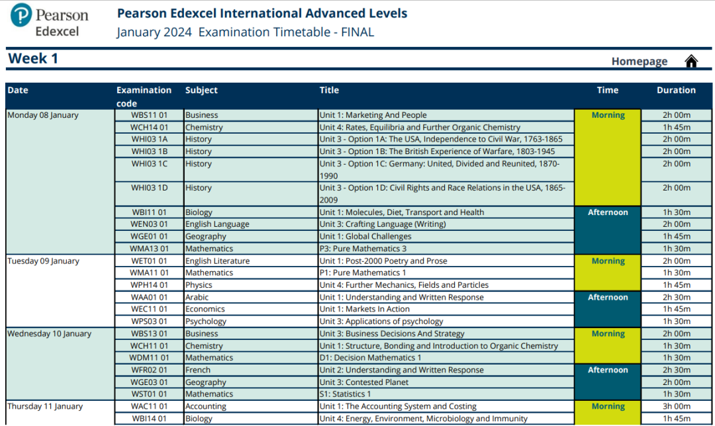Open the Homepage link
The height and width of the screenshot is (426, 715).
(x=640, y=61)
